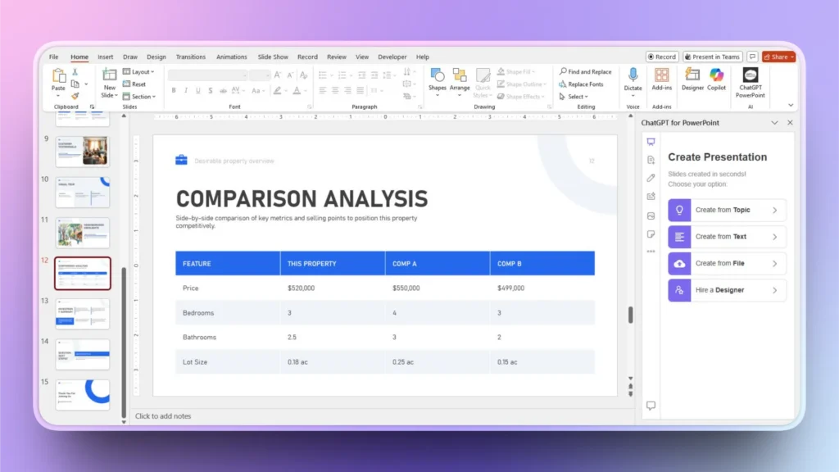Switch to the Design ribbon tab
The width and height of the screenshot is (839, 472).
[x=156, y=57]
